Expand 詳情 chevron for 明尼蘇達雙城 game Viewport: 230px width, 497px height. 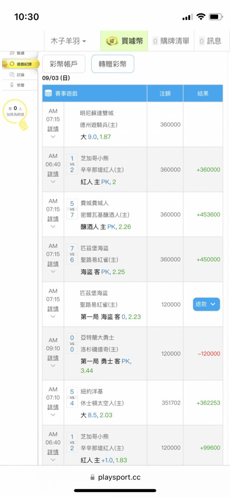[53, 137]
